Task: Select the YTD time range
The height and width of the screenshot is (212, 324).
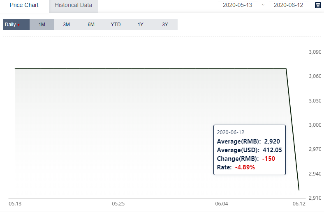Action: point(116,25)
